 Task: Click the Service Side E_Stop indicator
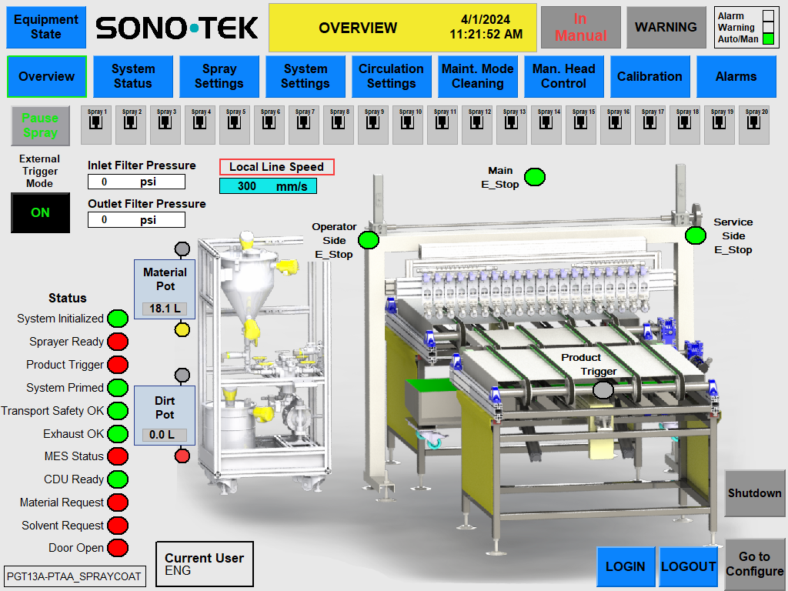[x=696, y=235]
